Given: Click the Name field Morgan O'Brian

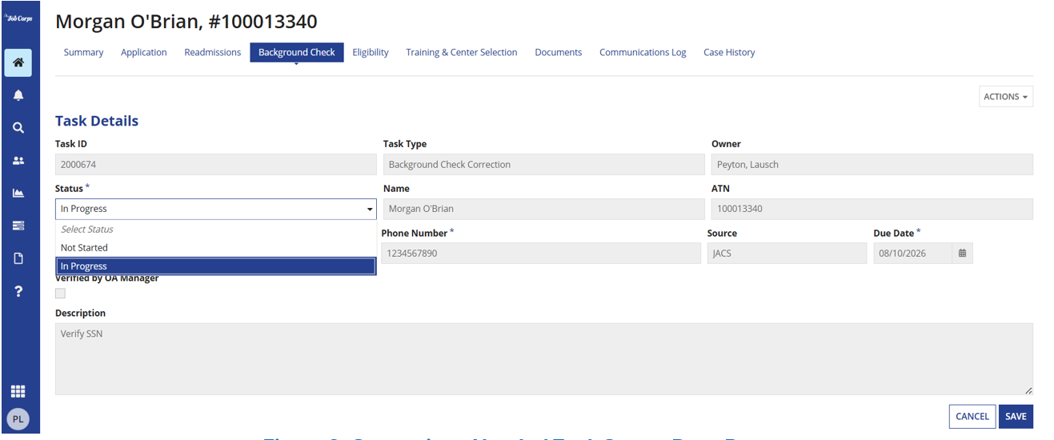Looking at the screenshot, I should tap(544, 210).
